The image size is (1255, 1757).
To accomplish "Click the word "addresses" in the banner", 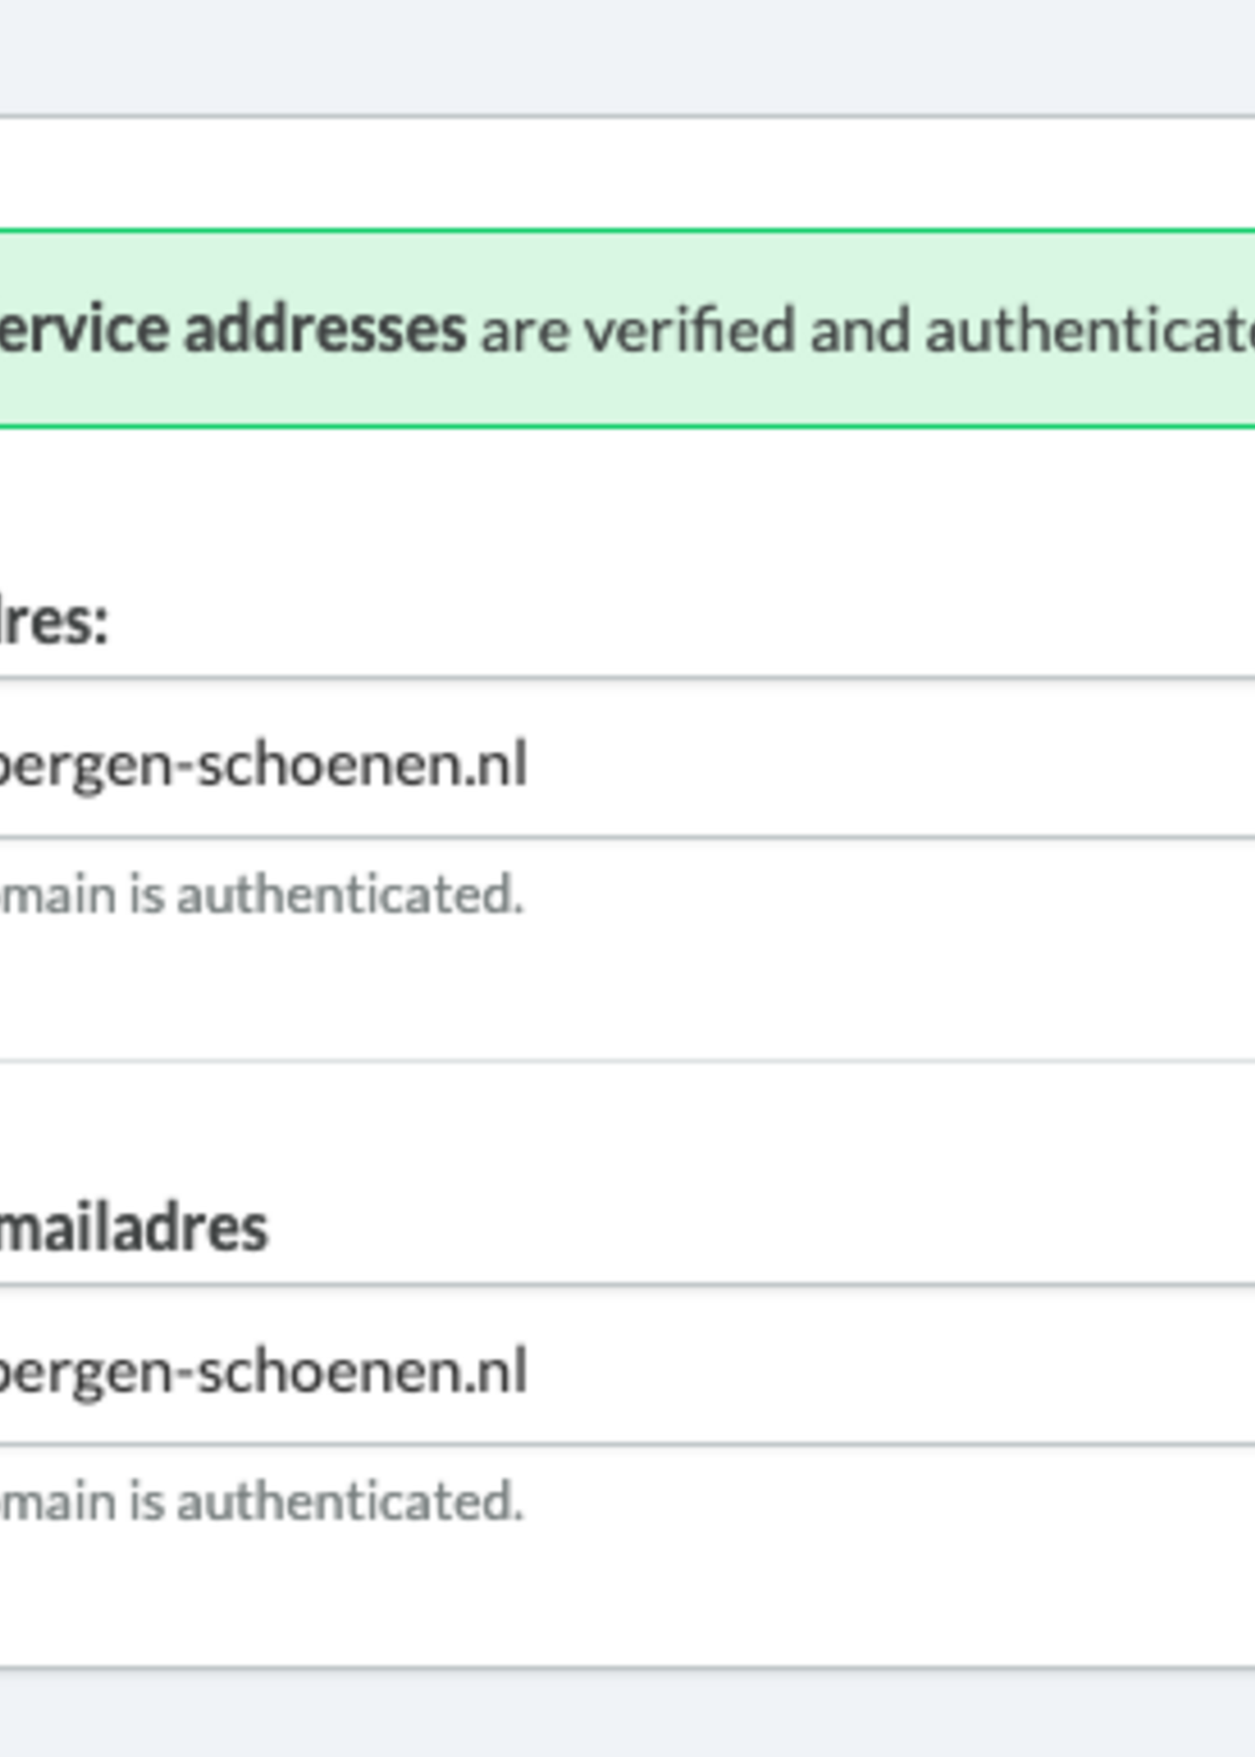I will click(x=325, y=330).
